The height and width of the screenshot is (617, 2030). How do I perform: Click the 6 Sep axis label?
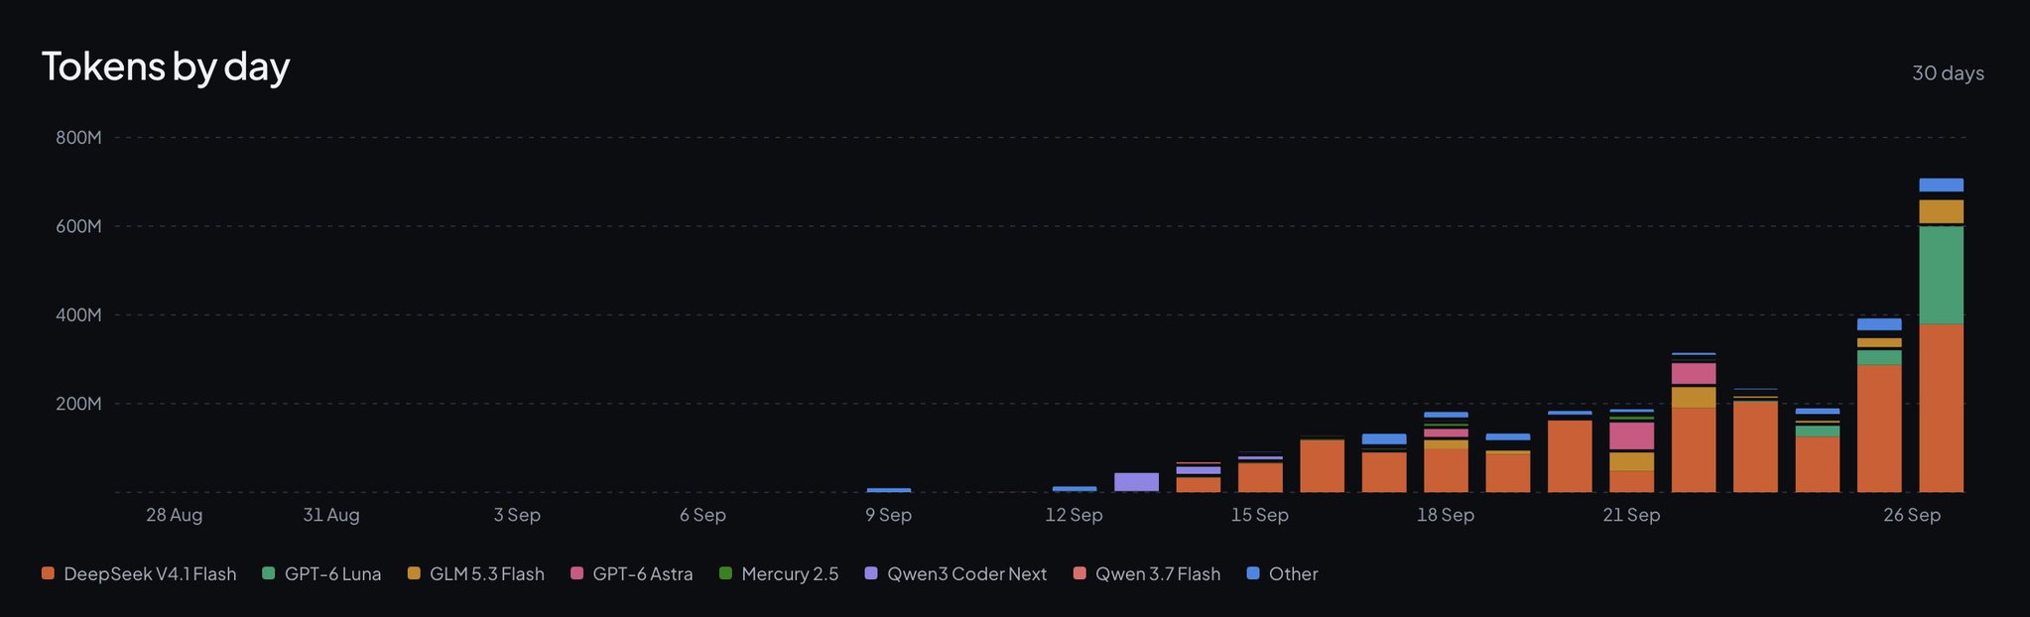coord(702,515)
